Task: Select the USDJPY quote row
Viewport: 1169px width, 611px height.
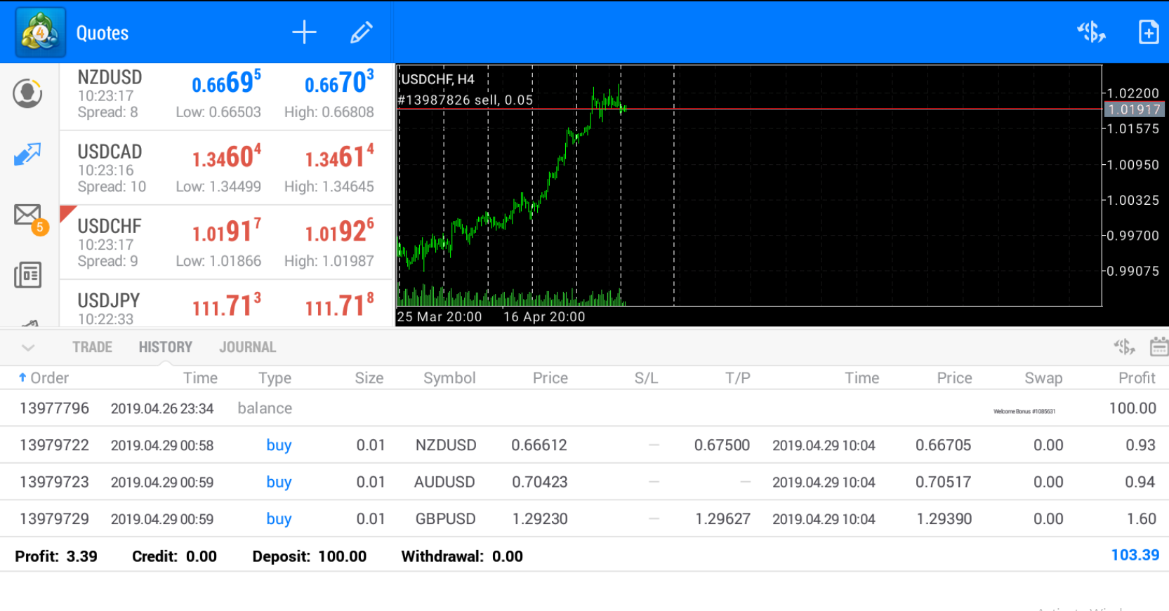Action: pos(226,304)
